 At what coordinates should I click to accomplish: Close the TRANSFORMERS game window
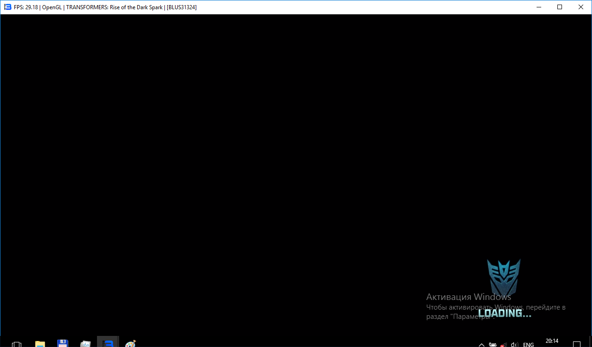click(x=581, y=7)
